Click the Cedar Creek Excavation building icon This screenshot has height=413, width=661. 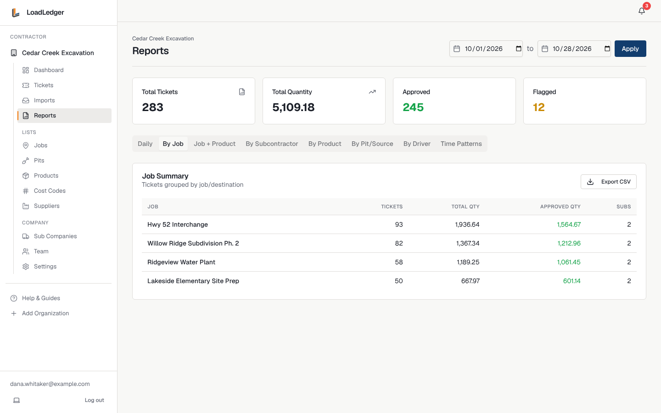point(14,53)
